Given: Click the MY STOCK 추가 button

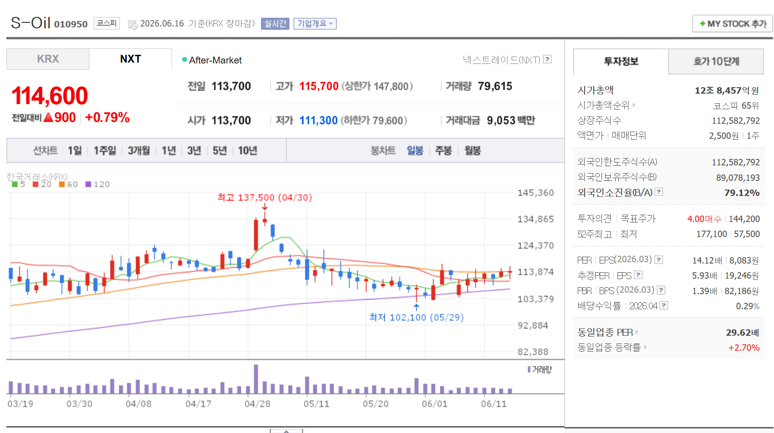Looking at the screenshot, I should point(732,24).
